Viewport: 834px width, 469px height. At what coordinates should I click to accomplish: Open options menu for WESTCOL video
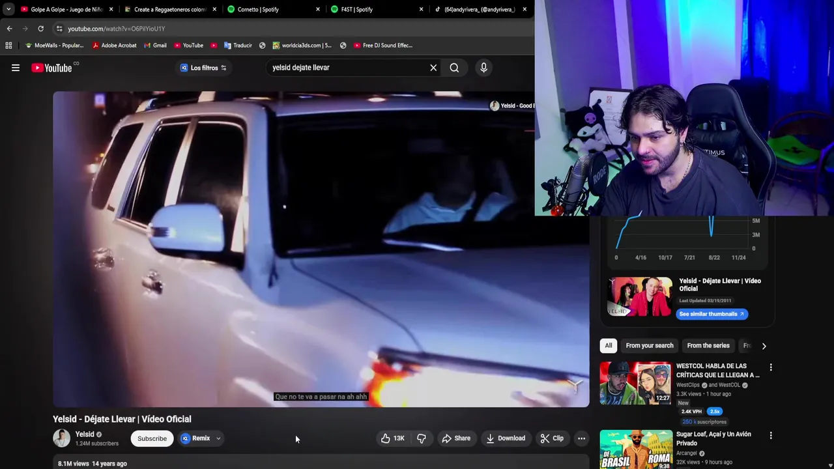(x=771, y=367)
